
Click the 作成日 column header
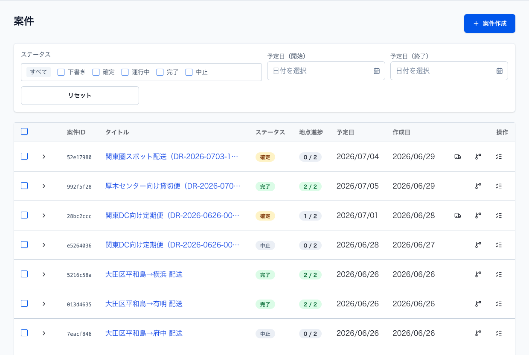401,132
